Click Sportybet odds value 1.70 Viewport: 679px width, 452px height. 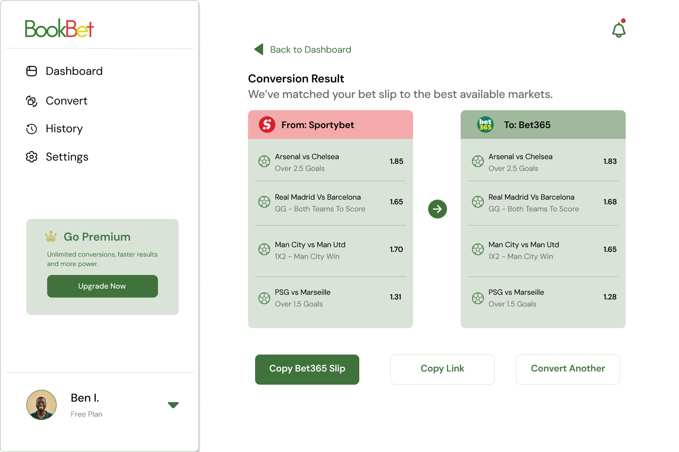pos(397,250)
